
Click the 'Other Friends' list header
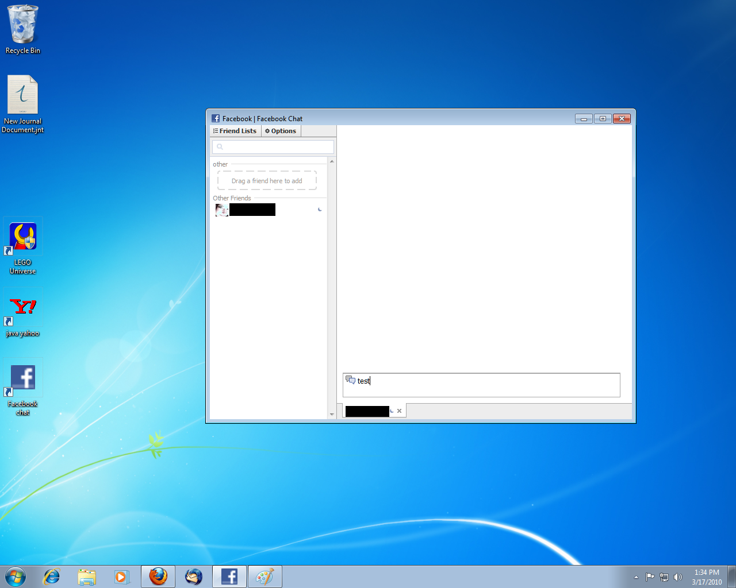pyautogui.click(x=232, y=198)
